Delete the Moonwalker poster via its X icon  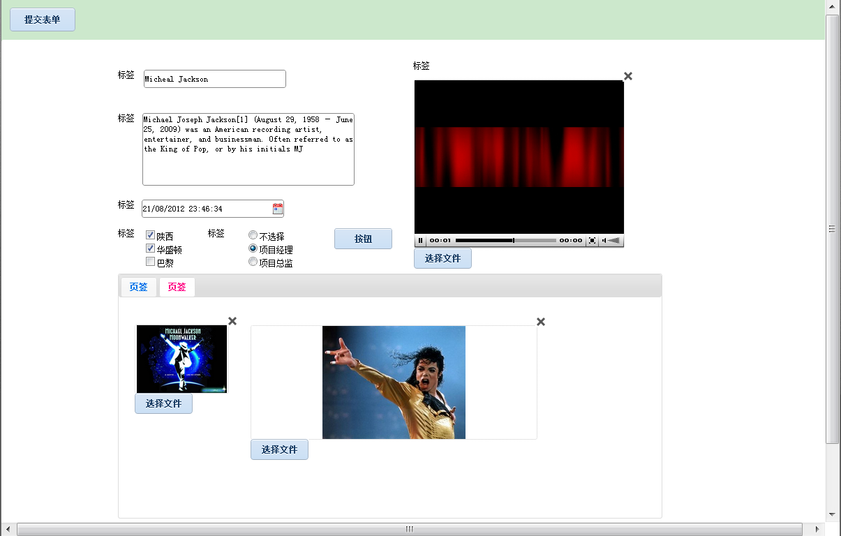point(232,321)
